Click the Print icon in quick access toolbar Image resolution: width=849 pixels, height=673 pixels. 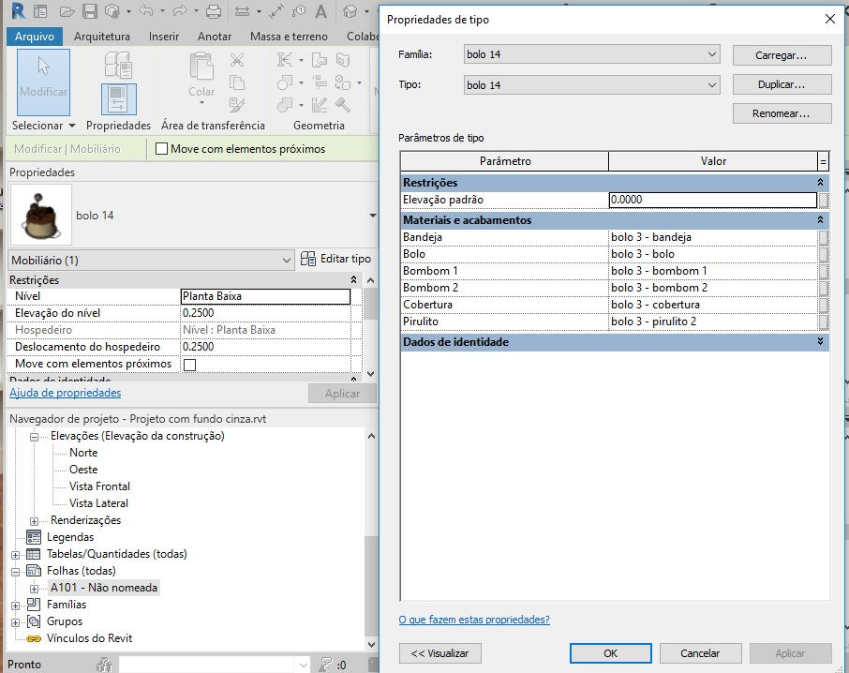214,11
